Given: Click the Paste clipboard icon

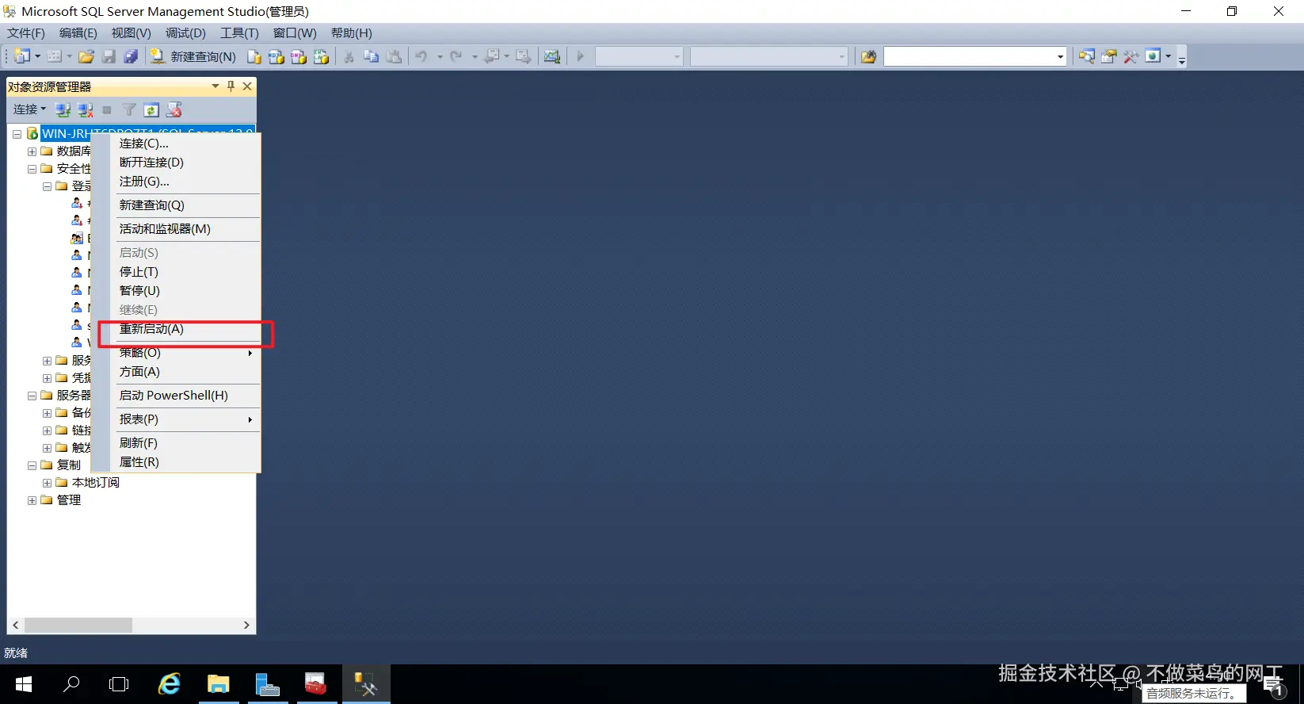Looking at the screenshot, I should (x=394, y=56).
